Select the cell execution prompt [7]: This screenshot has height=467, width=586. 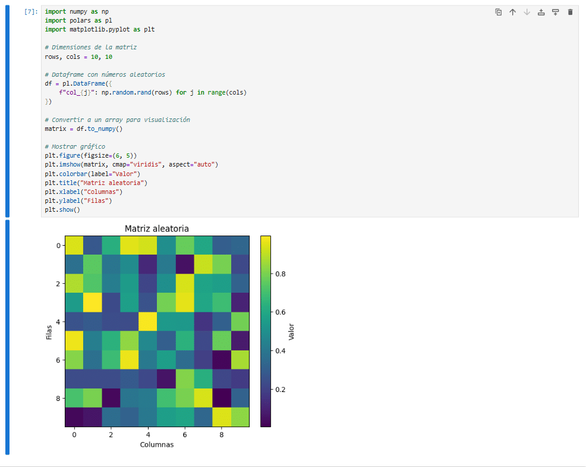click(31, 11)
